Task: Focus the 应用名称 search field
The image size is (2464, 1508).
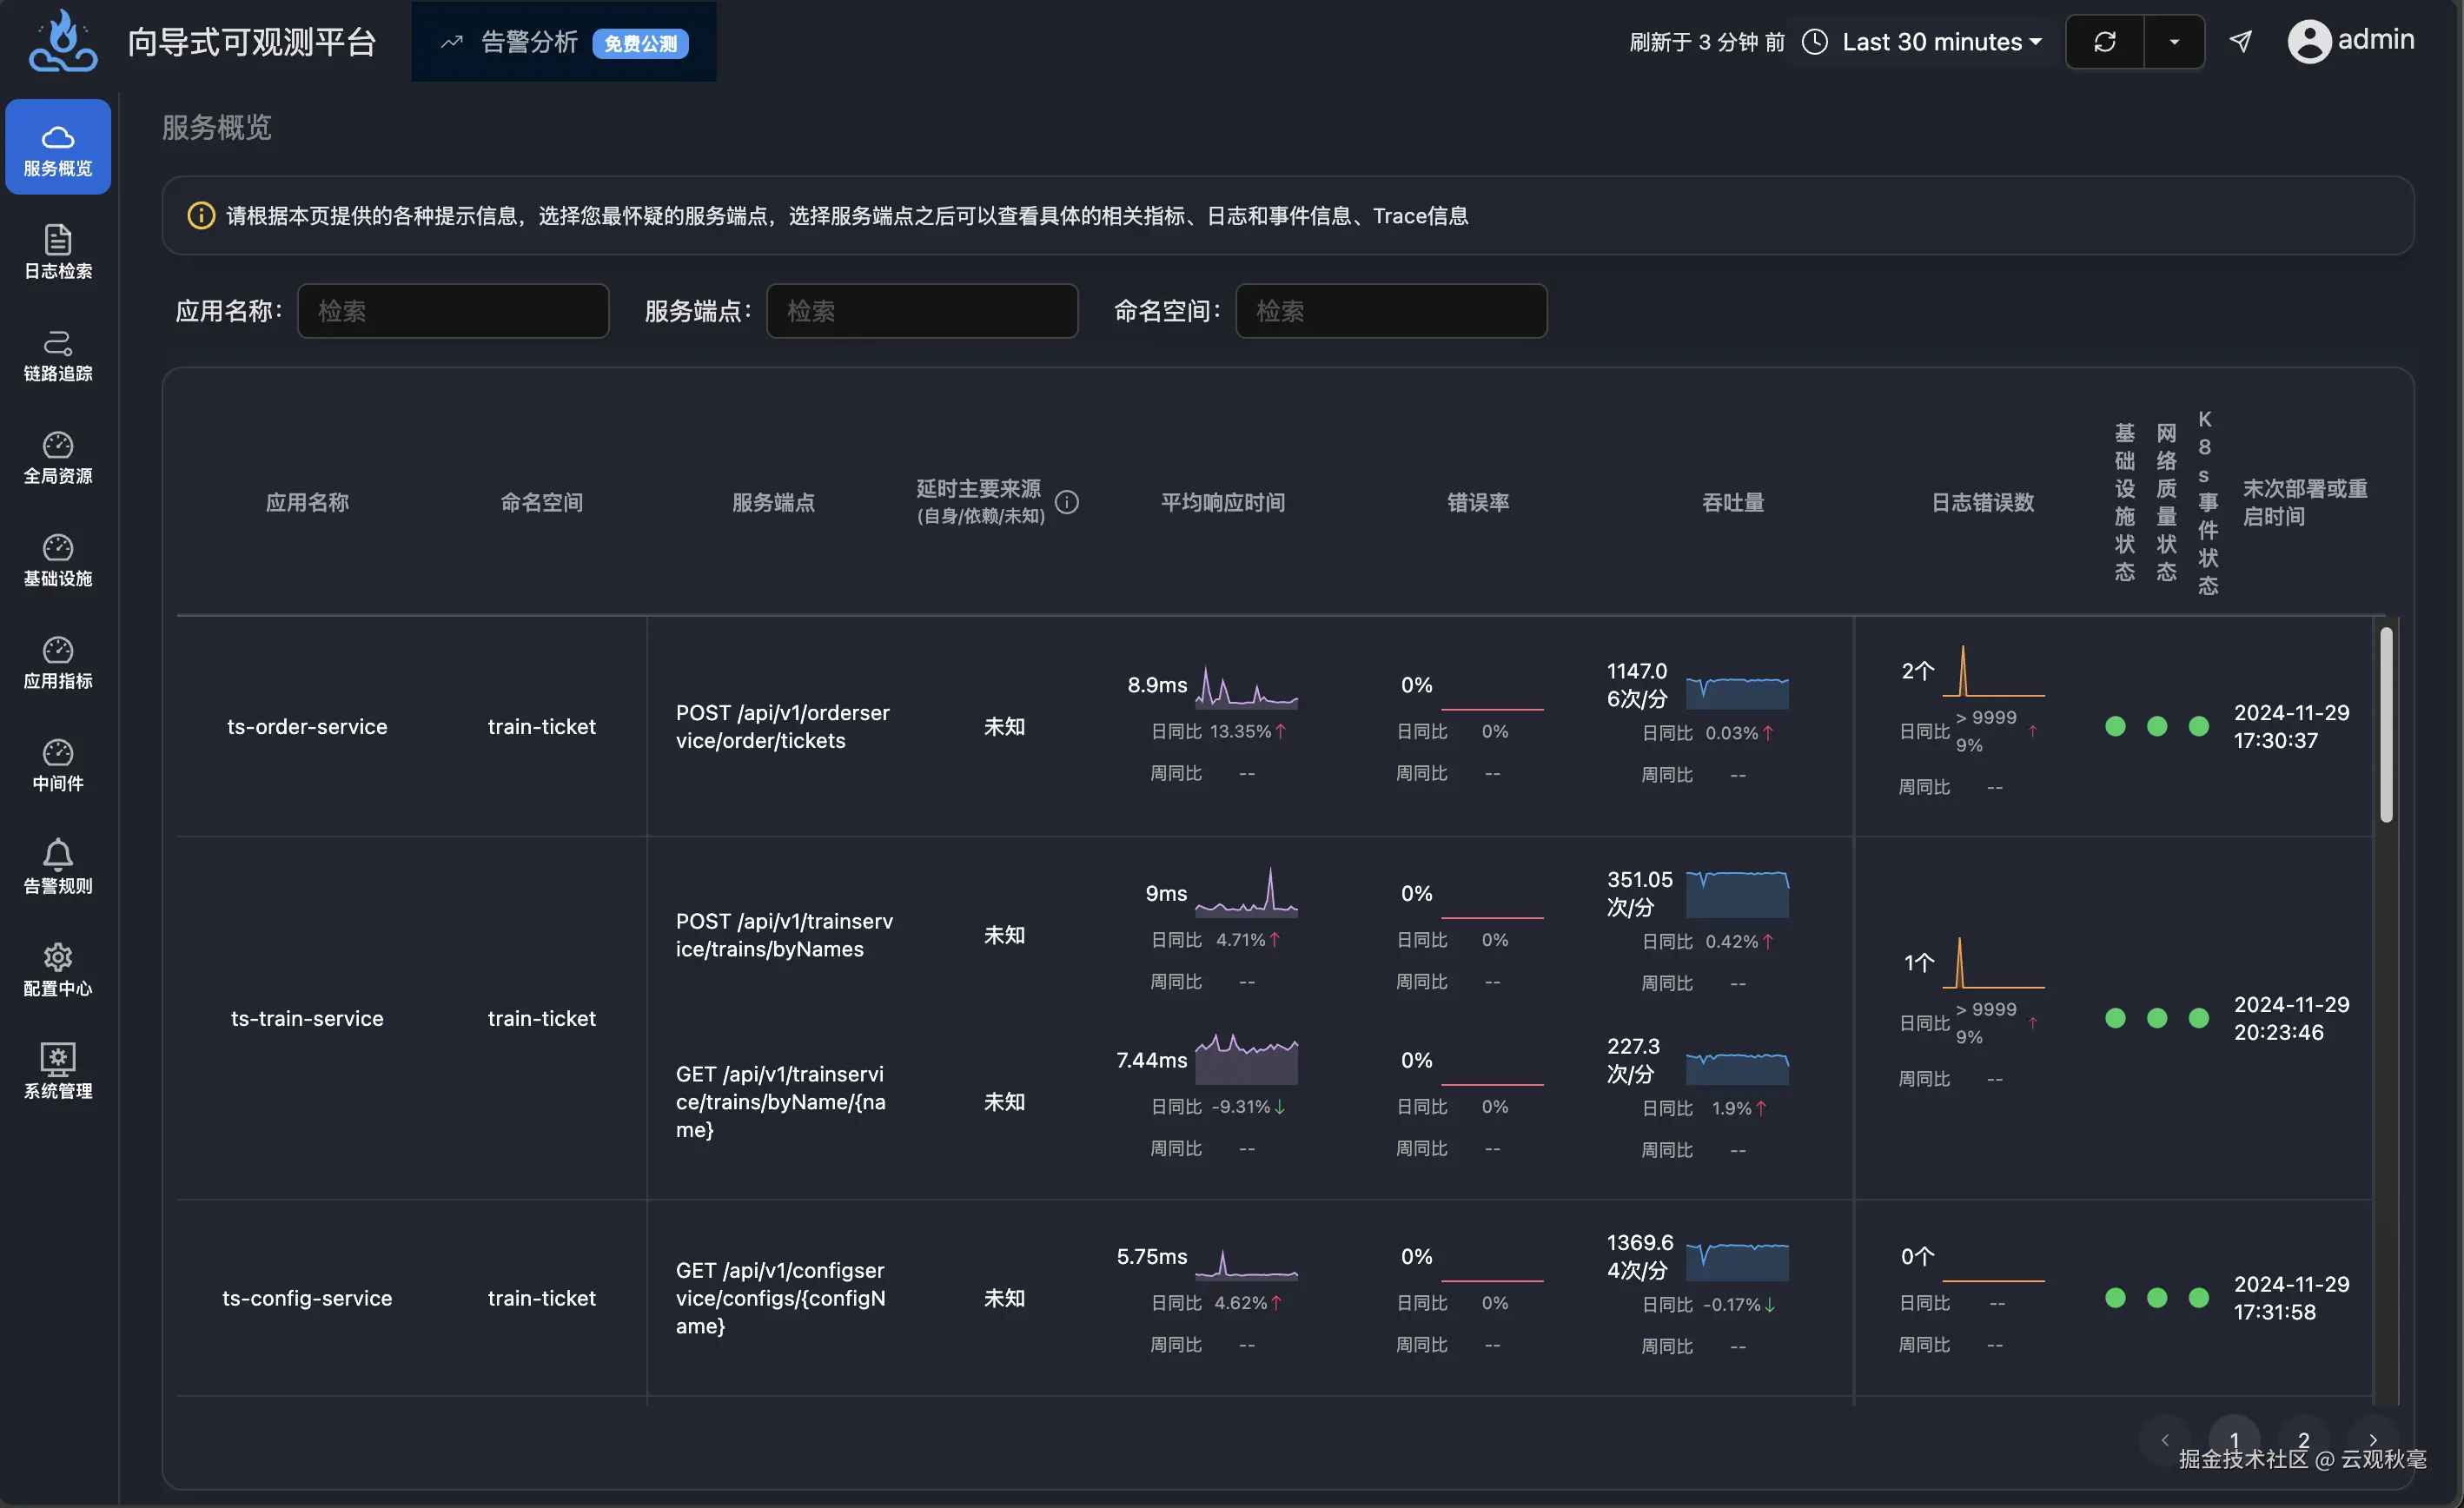Action: 453,311
